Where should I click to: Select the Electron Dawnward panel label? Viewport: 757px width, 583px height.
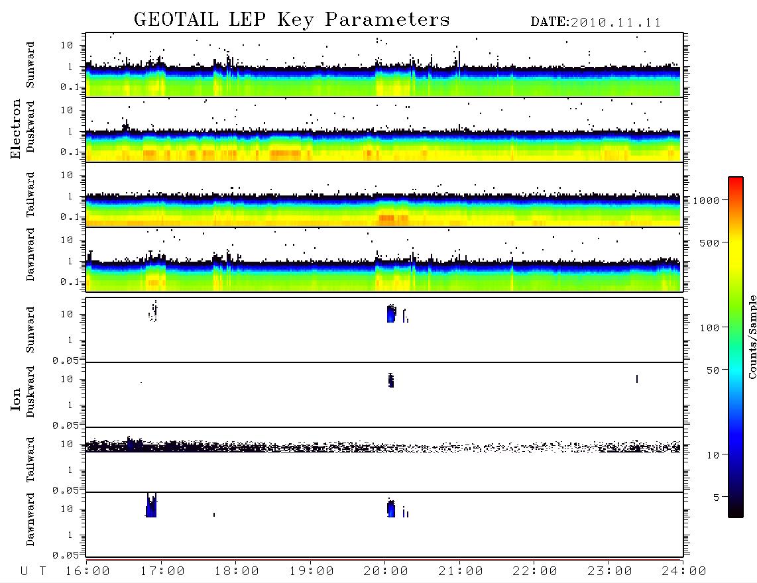coord(30,254)
